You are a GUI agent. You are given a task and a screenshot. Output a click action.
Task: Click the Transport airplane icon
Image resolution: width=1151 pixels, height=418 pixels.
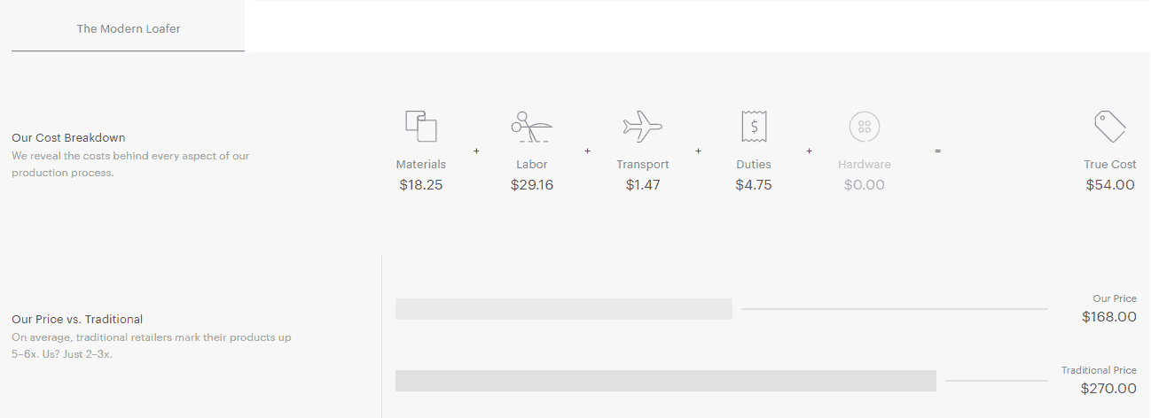click(642, 127)
